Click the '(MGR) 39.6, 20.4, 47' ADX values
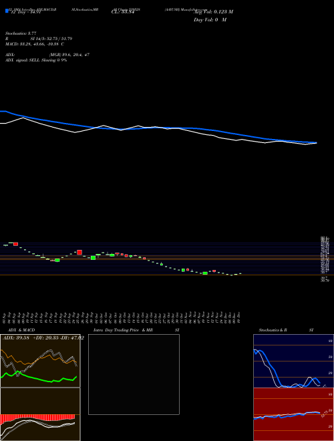This screenshot has height=441, width=334. (69, 55)
